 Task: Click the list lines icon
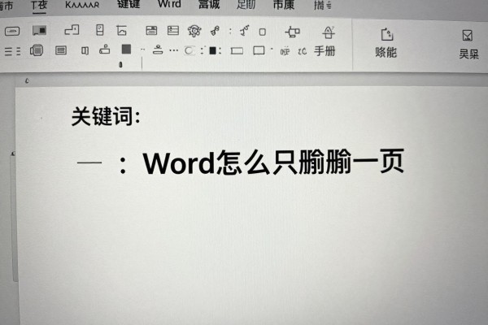pos(12,51)
